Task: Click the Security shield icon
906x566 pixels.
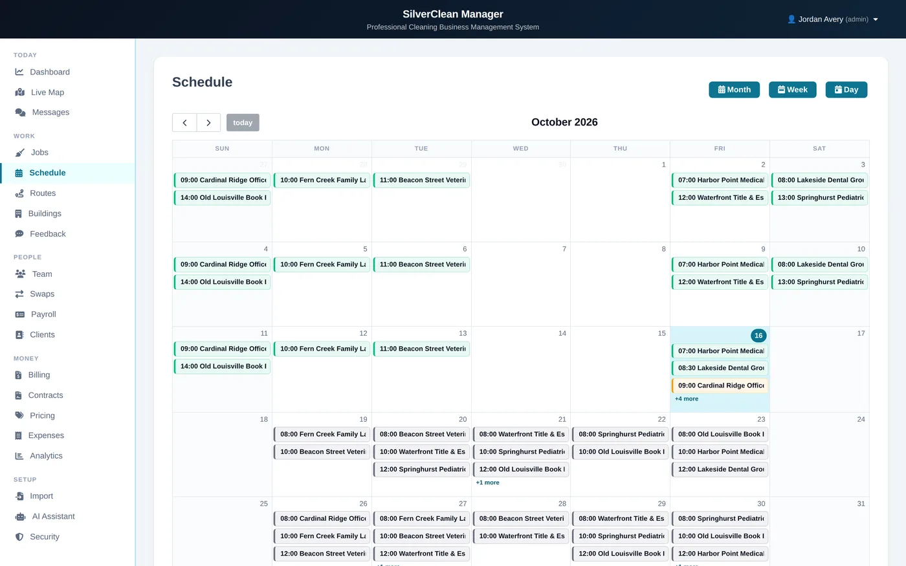Action: (x=19, y=537)
